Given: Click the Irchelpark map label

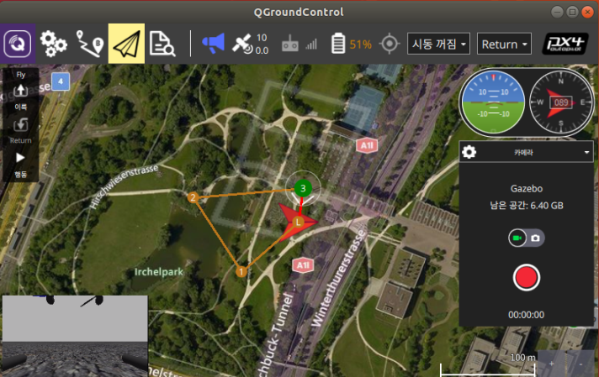Looking at the screenshot, I should click(x=158, y=272).
